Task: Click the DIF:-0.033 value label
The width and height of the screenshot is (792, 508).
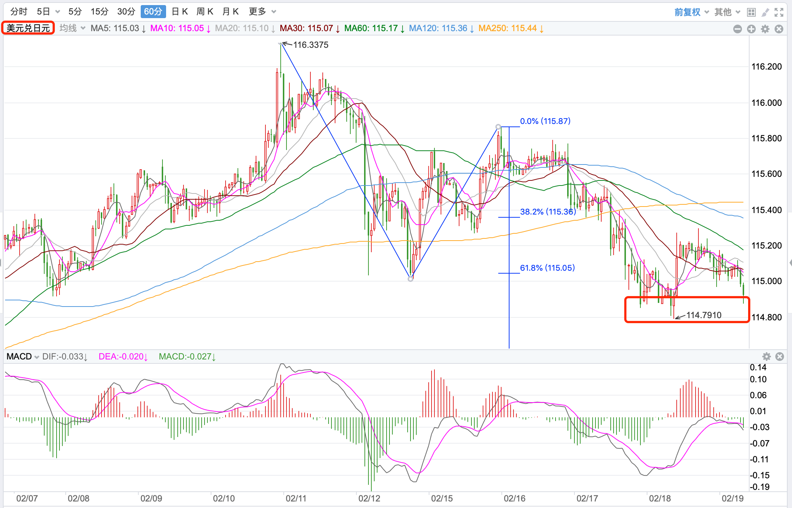Action: 65,357
